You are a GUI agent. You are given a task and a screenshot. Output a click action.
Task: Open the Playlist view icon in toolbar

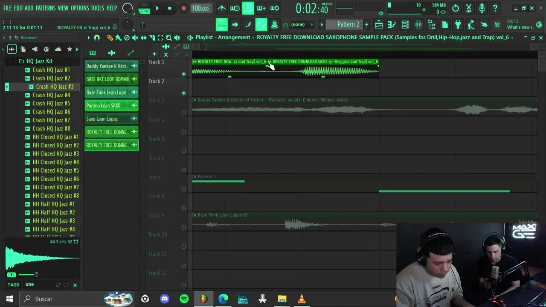pos(378,25)
